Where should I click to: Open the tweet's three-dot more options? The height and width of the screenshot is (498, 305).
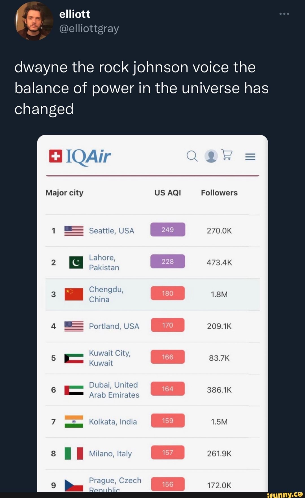(x=284, y=14)
